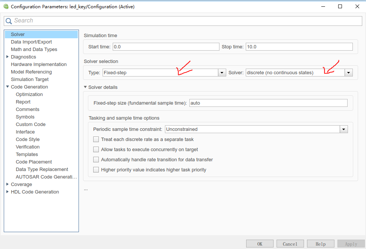Expand the Coverage tree node
This screenshot has width=366, height=249.
pos(8,184)
